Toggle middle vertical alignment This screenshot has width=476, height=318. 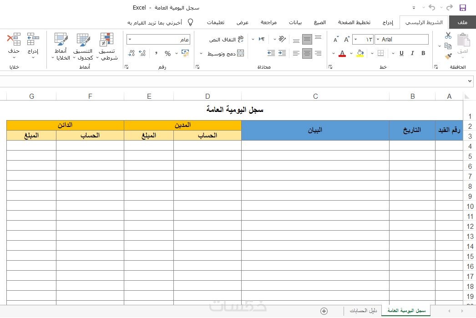tap(307, 39)
